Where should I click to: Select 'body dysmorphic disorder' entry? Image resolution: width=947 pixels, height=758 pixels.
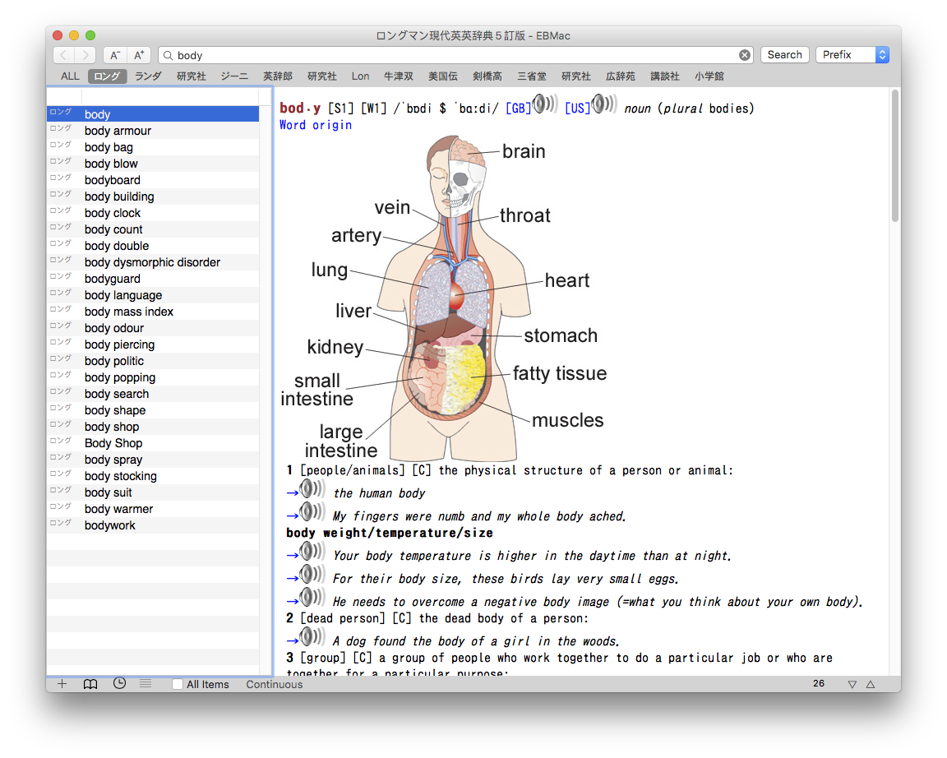[154, 262]
